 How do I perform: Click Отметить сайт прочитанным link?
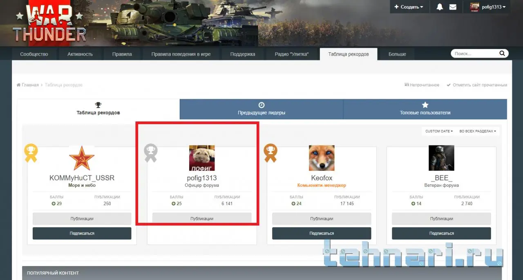(x=477, y=85)
